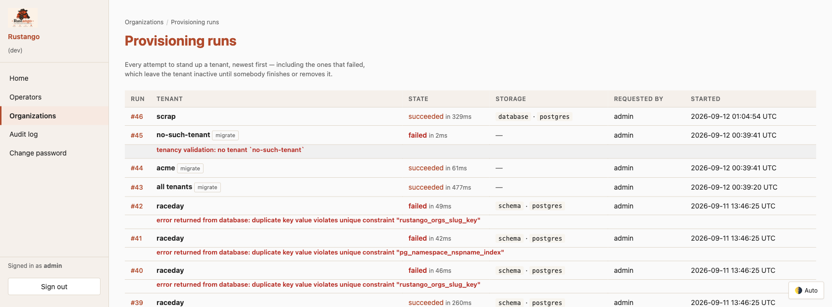
Task: Click the TENANT column header
Action: click(169, 99)
